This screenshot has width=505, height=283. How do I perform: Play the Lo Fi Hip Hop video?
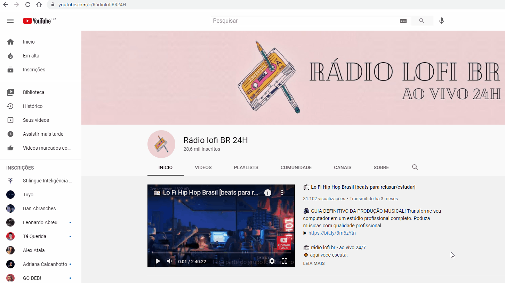tap(158, 261)
